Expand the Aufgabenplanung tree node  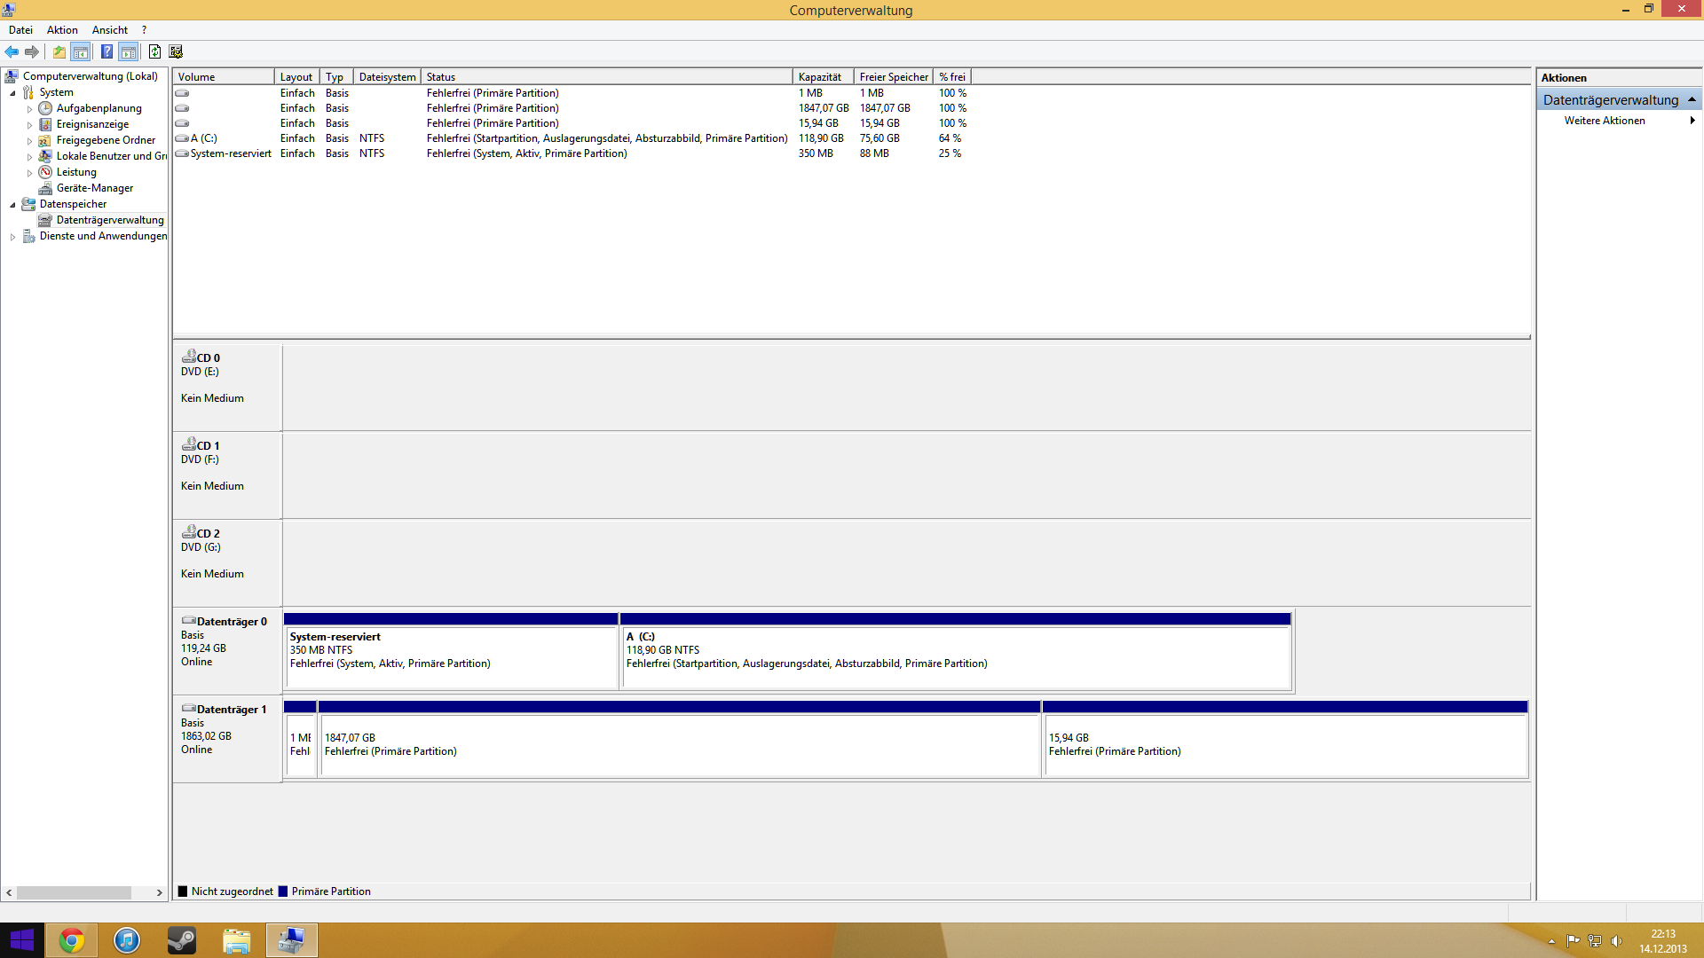click(x=29, y=109)
